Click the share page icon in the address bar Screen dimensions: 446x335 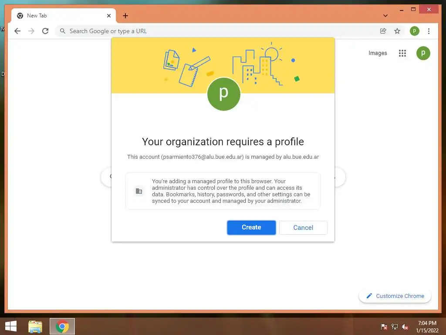click(x=383, y=31)
